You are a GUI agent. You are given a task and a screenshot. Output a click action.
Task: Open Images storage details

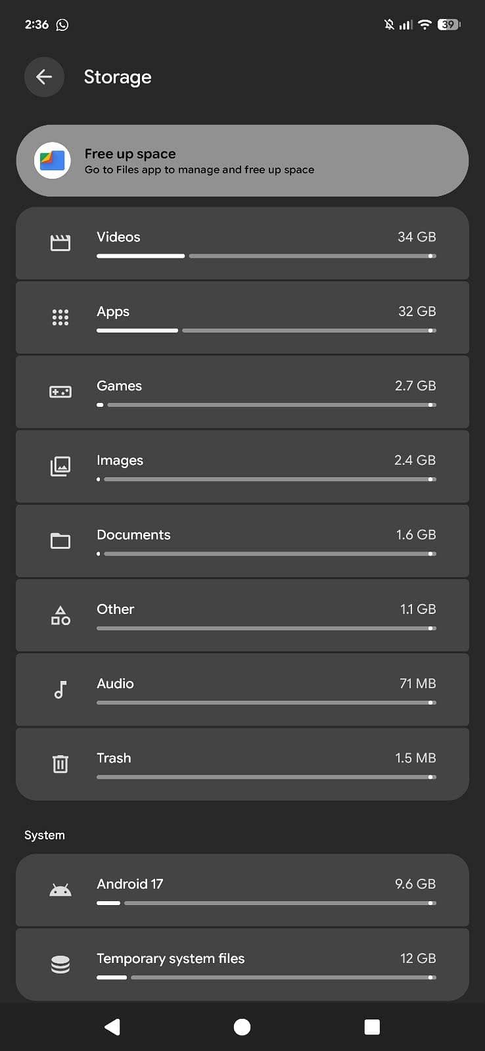tap(242, 466)
